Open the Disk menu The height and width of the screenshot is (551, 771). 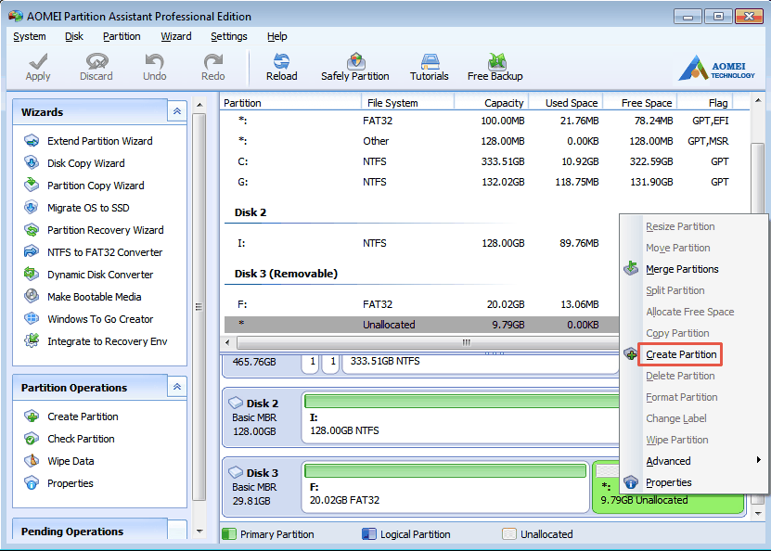74,36
